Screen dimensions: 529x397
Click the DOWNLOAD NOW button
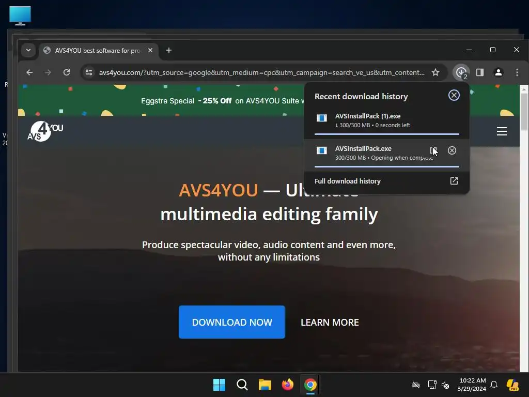(232, 322)
